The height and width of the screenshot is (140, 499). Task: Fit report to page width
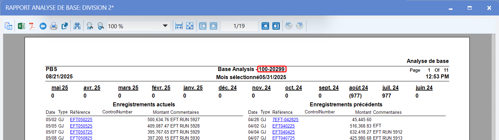(179, 26)
